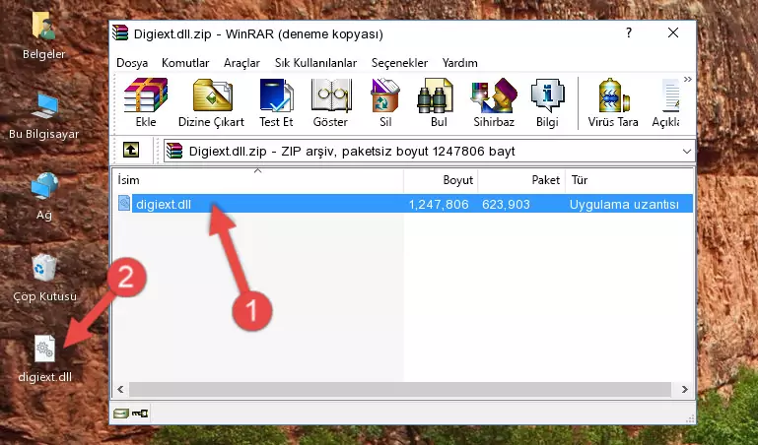Image resolution: width=758 pixels, height=445 pixels.
Task: Click the Sil delete icon
Action: point(385,102)
